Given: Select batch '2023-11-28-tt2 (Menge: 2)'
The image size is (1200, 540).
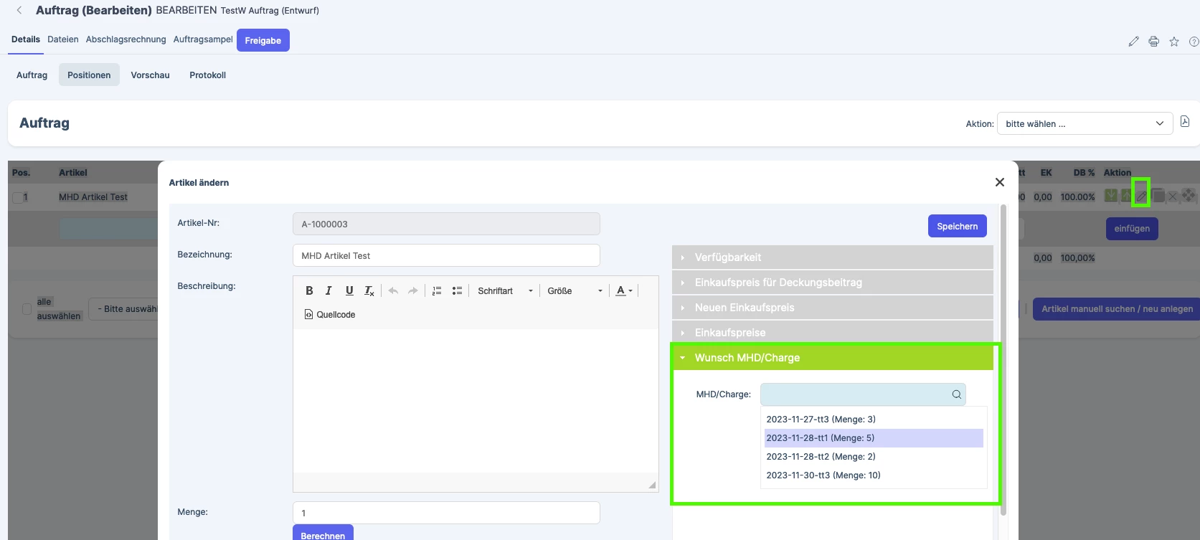Looking at the screenshot, I should click(x=874, y=457).
